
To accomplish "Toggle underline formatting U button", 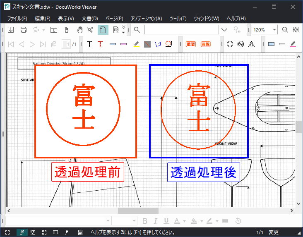I will 166,221.
